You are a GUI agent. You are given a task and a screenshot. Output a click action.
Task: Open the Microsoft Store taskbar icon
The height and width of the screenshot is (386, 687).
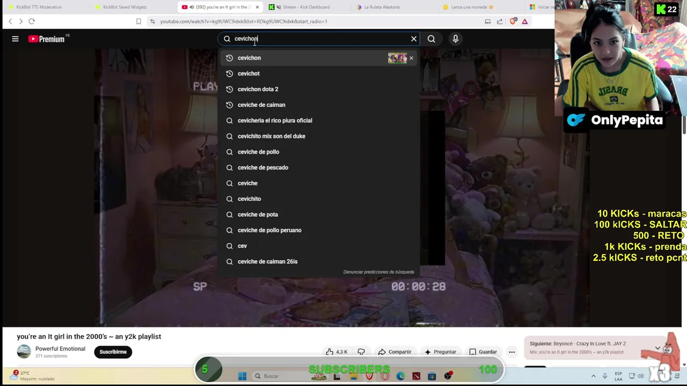[432, 376]
